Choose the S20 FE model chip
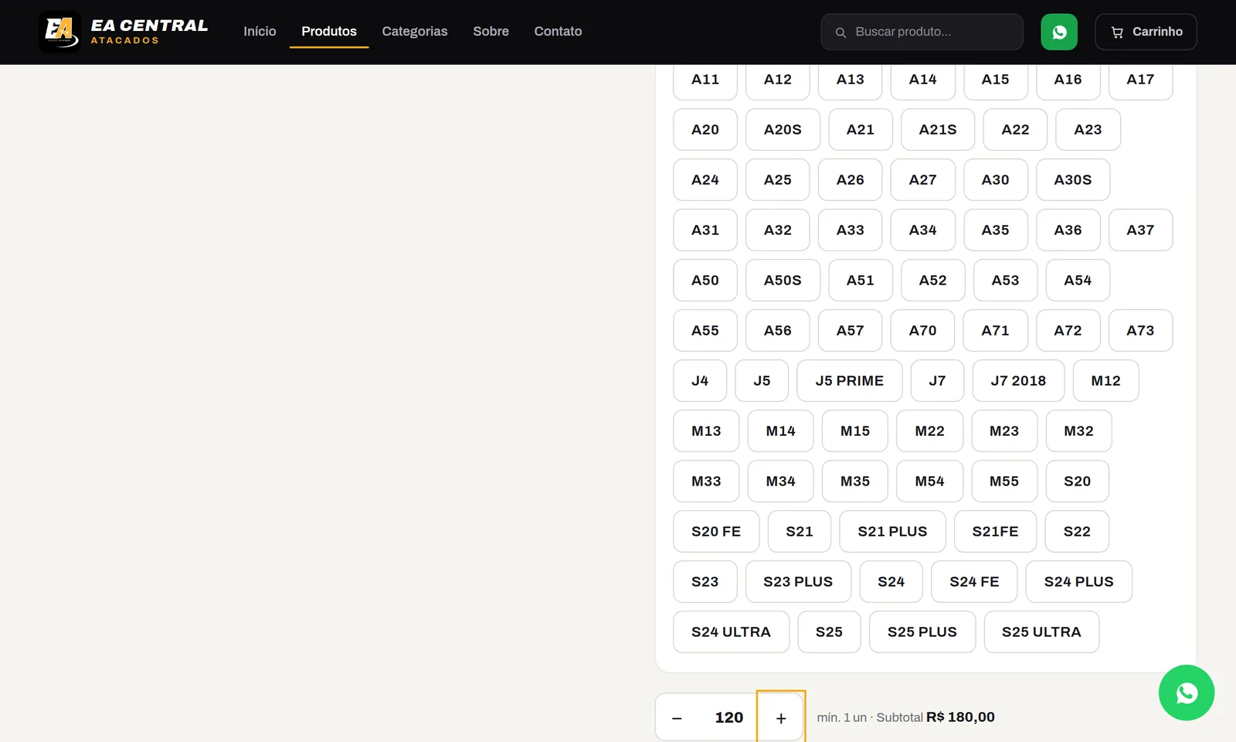This screenshot has height=742, width=1236. pyautogui.click(x=716, y=532)
